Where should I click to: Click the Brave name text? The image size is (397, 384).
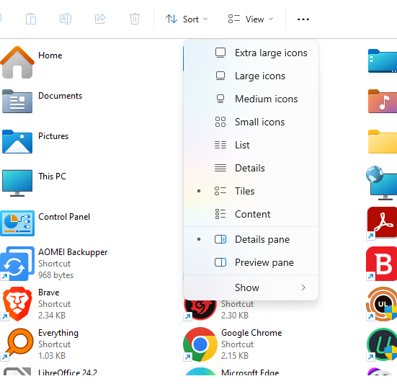tap(48, 293)
